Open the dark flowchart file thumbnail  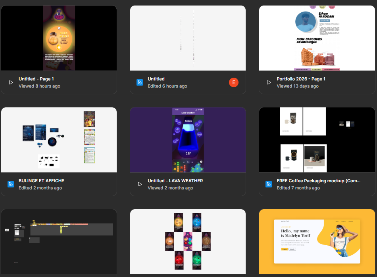point(59,241)
